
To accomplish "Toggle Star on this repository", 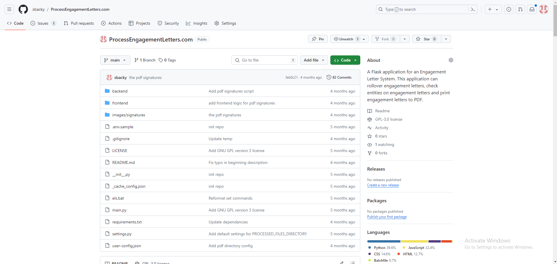I will coord(427,39).
